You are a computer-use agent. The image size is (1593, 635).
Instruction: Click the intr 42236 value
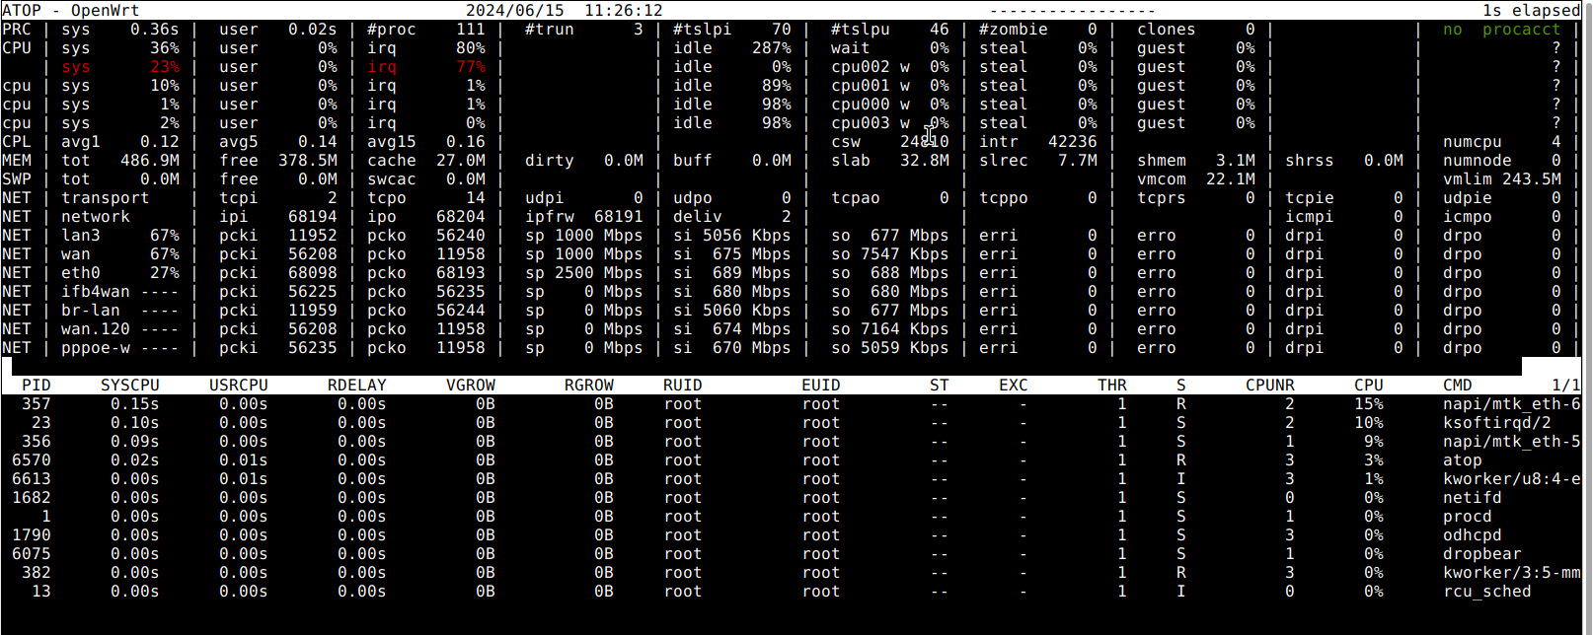(x=1038, y=142)
